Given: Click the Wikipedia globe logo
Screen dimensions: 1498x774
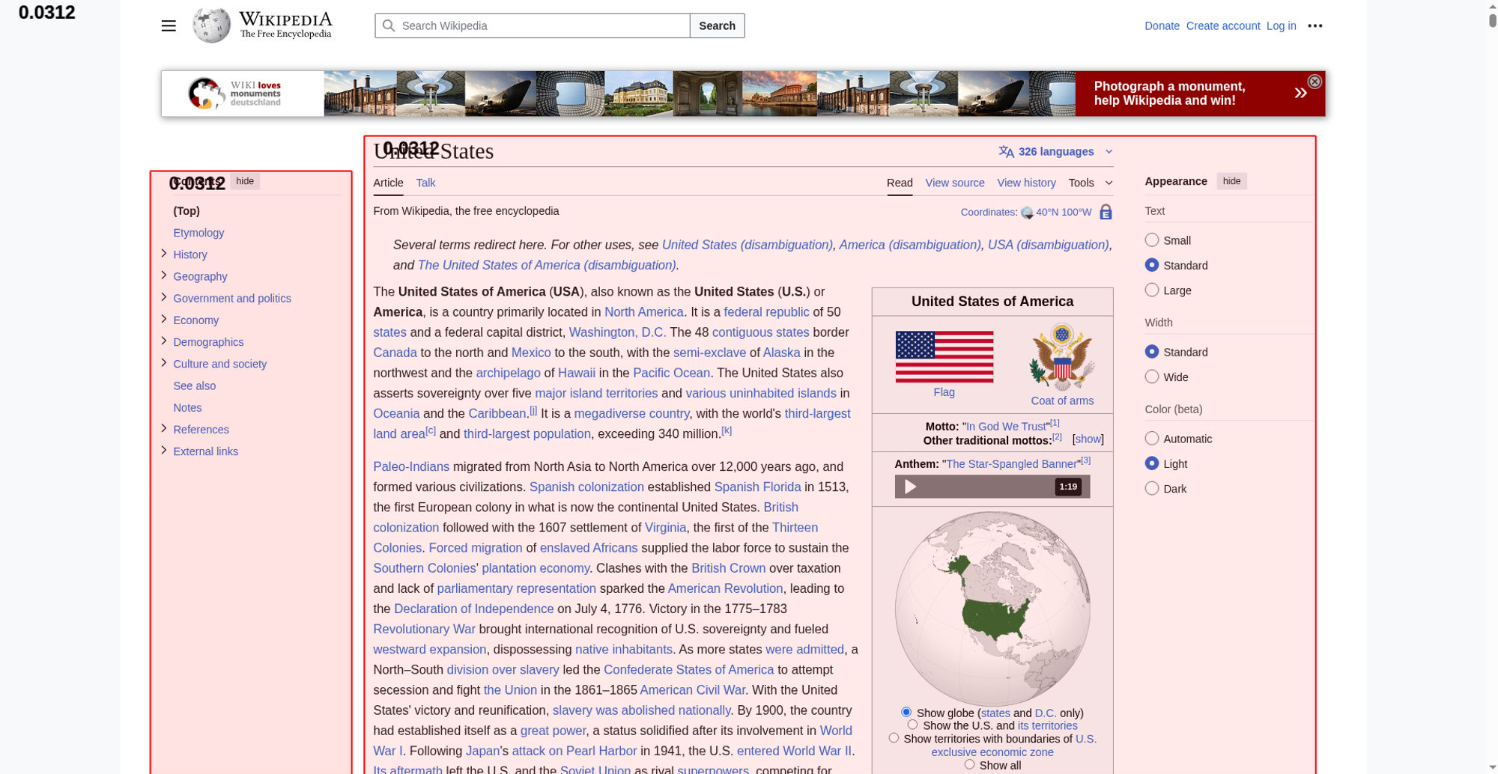Looking at the screenshot, I should coord(211,25).
